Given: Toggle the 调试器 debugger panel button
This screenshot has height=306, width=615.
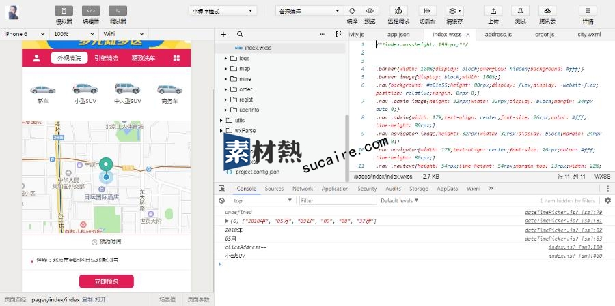Looking at the screenshot, I should [x=118, y=11].
